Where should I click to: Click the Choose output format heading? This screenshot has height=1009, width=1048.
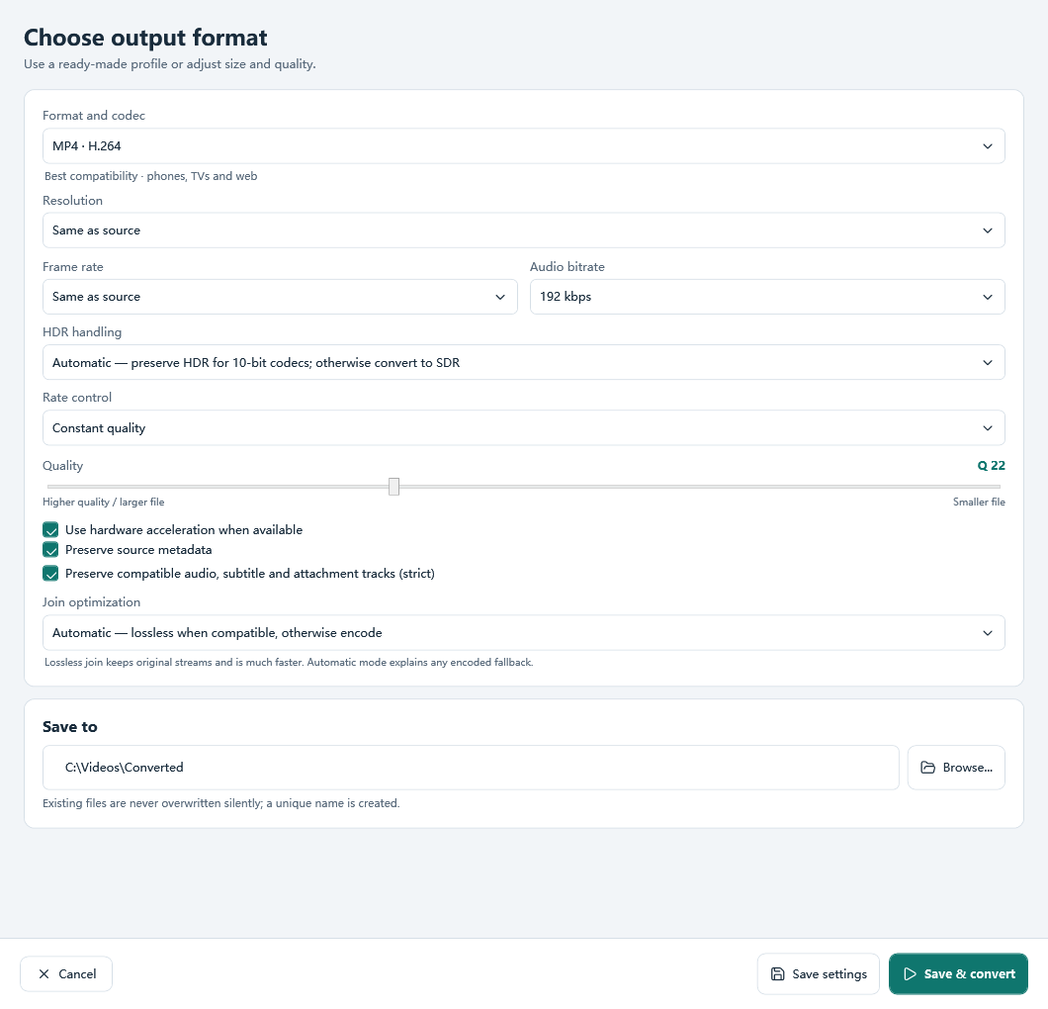pos(145,38)
